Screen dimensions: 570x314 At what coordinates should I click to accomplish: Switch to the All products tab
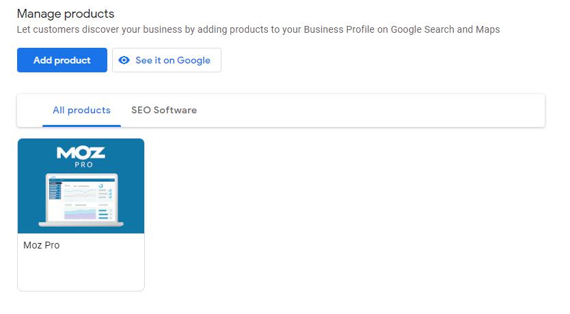click(81, 110)
